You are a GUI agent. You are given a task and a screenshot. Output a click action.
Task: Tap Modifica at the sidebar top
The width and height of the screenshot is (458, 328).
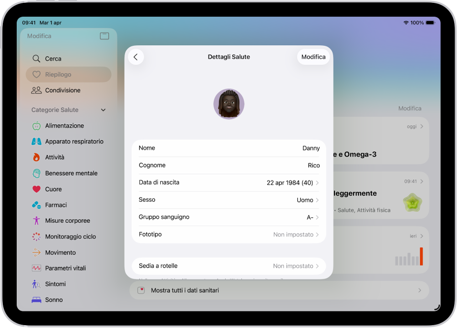[x=39, y=36]
